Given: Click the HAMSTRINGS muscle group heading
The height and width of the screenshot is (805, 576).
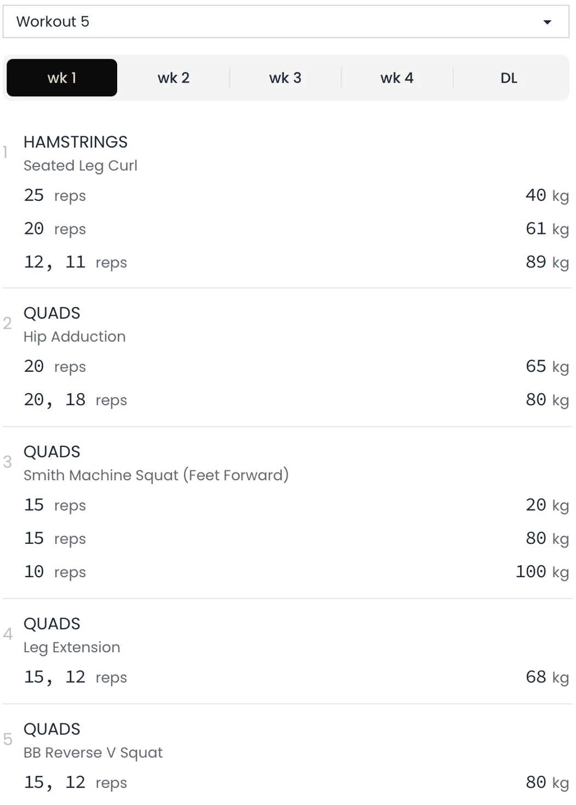Looking at the screenshot, I should tap(76, 142).
